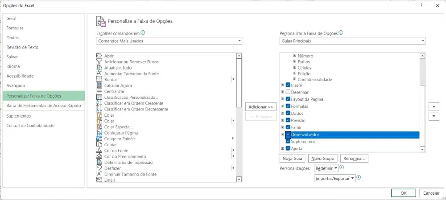
Task: Open the Importar/Exportar dropdown
Action: [335, 179]
